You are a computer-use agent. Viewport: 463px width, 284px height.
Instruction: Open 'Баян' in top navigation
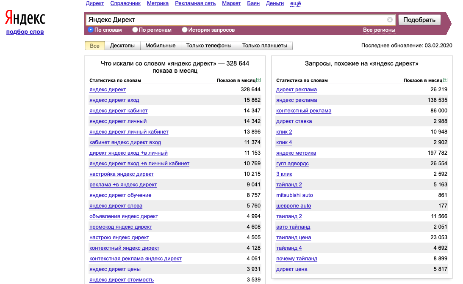(253, 3)
